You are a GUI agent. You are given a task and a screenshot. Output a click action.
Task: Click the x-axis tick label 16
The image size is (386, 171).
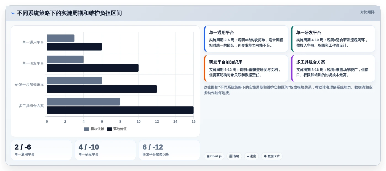[x=194, y=122]
